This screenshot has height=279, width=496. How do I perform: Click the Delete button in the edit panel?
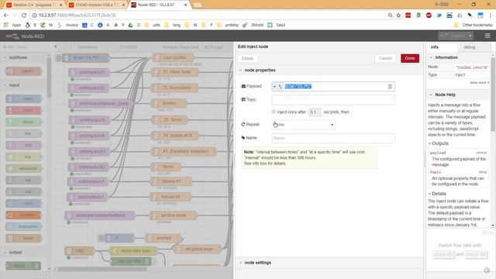[x=247, y=59]
